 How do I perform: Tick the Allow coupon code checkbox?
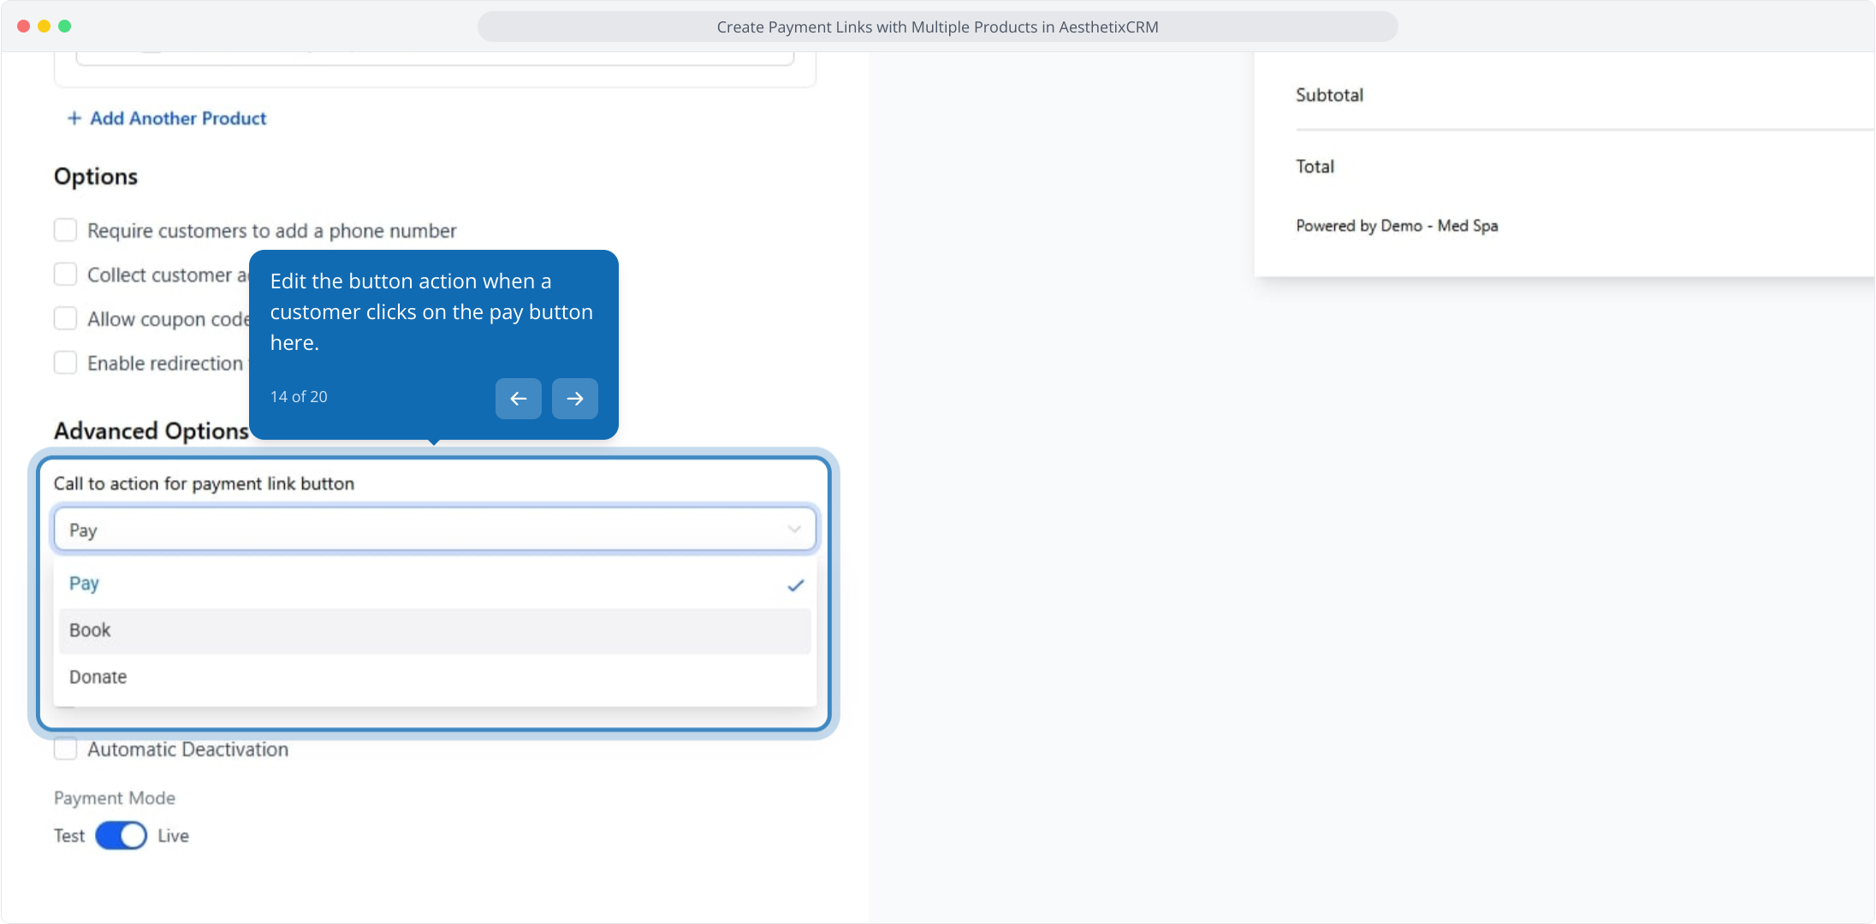coord(65,319)
